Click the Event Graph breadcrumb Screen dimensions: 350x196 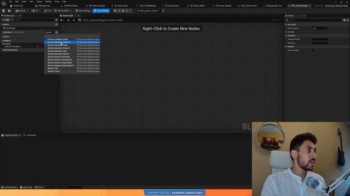(x=116, y=20)
